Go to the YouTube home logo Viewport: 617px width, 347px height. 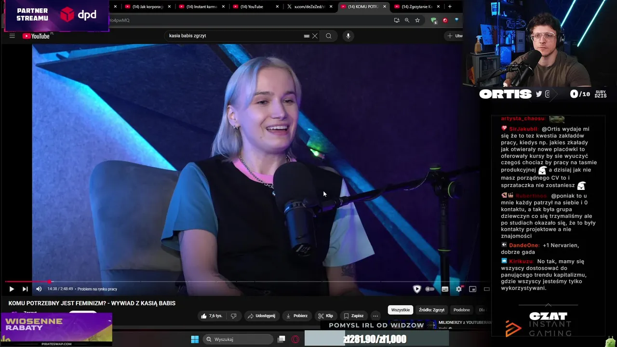[x=36, y=36]
